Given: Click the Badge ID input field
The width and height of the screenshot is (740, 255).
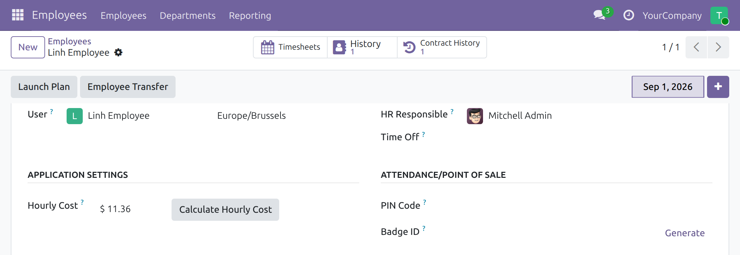Looking at the screenshot, I should pyautogui.click(x=562, y=233).
